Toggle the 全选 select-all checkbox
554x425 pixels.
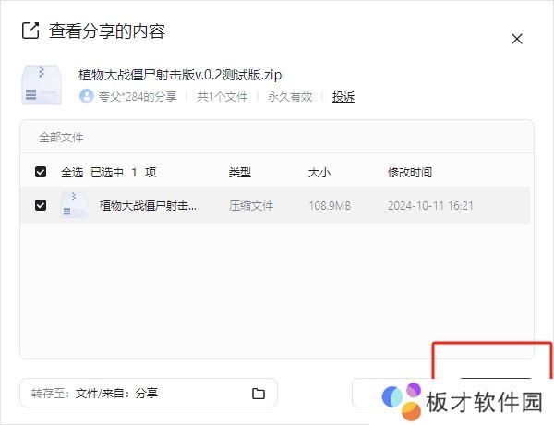41,172
